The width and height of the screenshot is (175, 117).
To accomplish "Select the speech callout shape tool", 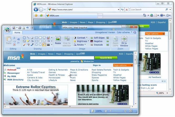I will click(x=44, y=38).
